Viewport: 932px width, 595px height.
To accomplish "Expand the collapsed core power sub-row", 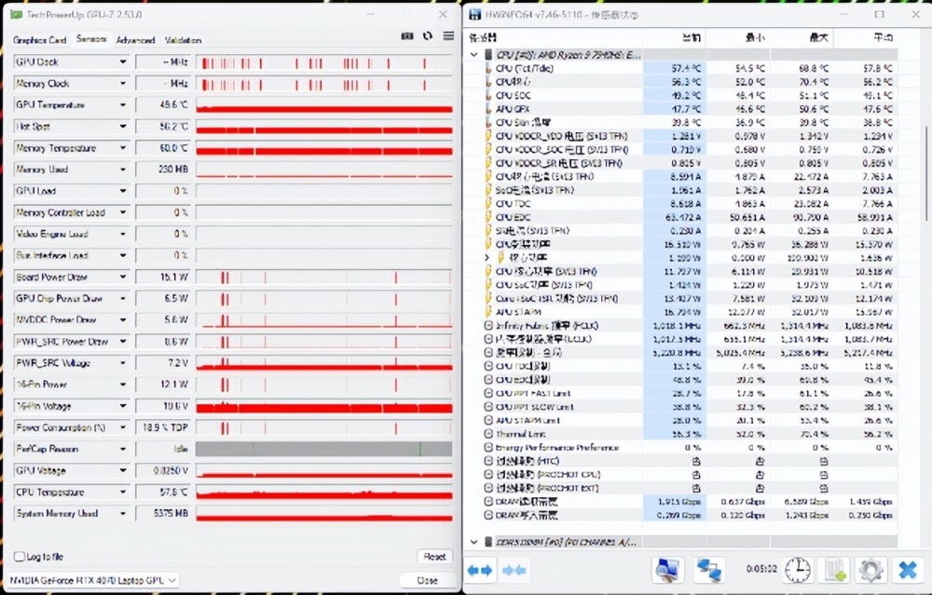I will tap(487, 258).
